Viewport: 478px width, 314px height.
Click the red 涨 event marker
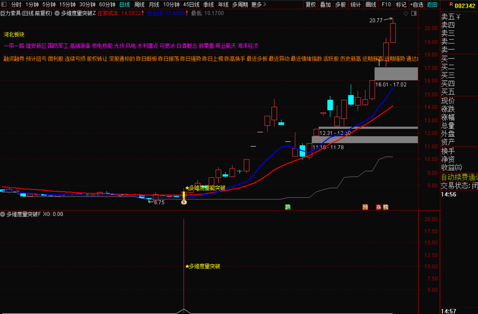379,207
